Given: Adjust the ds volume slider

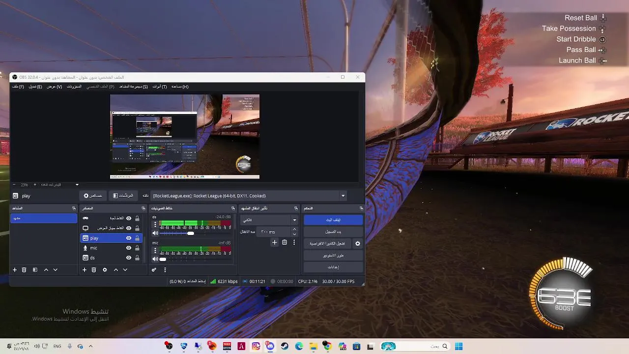Looking at the screenshot, I should (x=191, y=233).
